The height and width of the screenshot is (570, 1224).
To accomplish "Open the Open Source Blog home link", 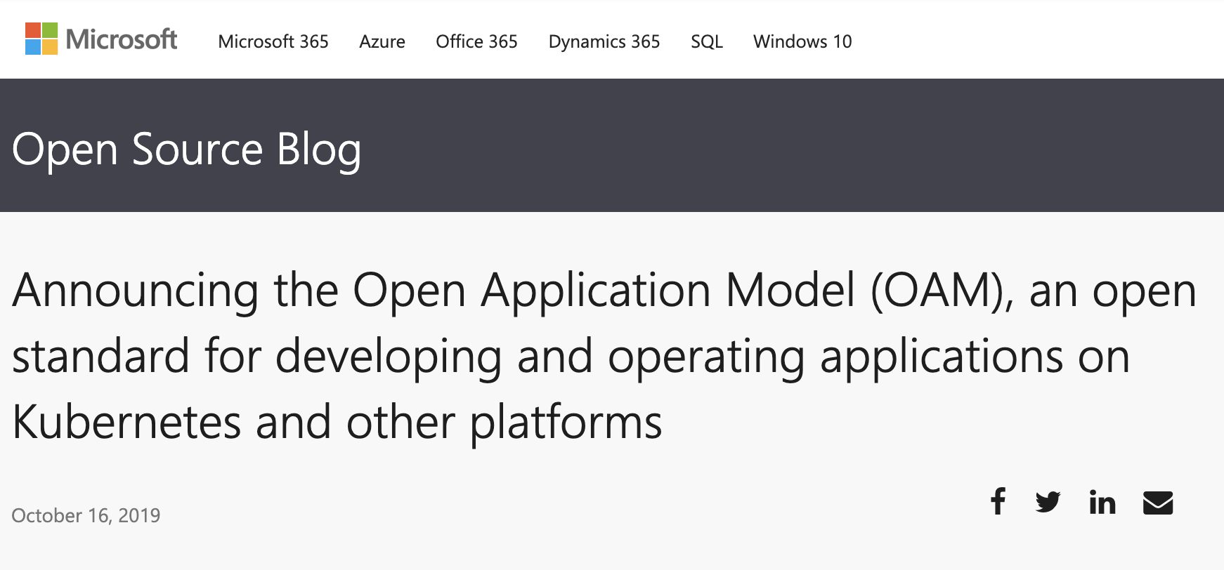I will 186,149.
